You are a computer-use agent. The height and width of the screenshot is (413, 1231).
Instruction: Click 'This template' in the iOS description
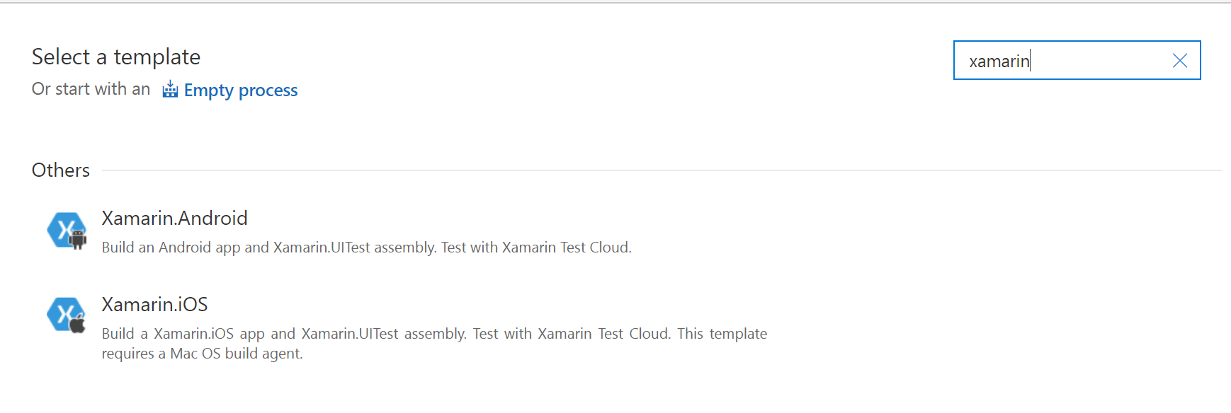[722, 334]
